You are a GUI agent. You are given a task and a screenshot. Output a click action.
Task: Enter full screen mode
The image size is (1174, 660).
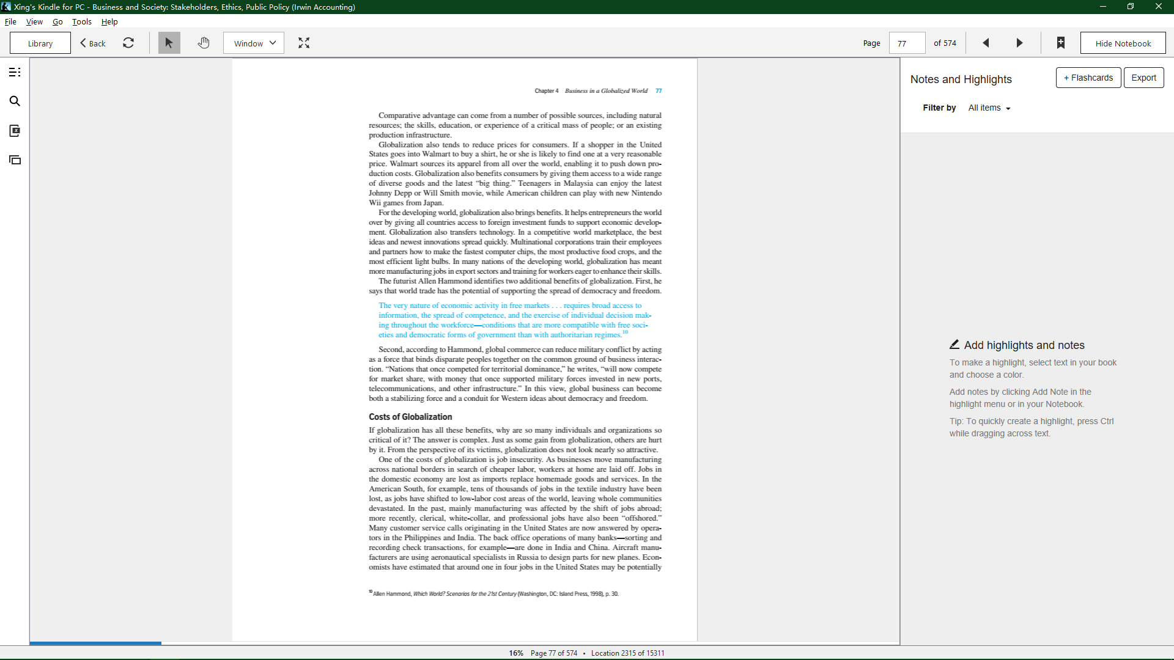[304, 43]
